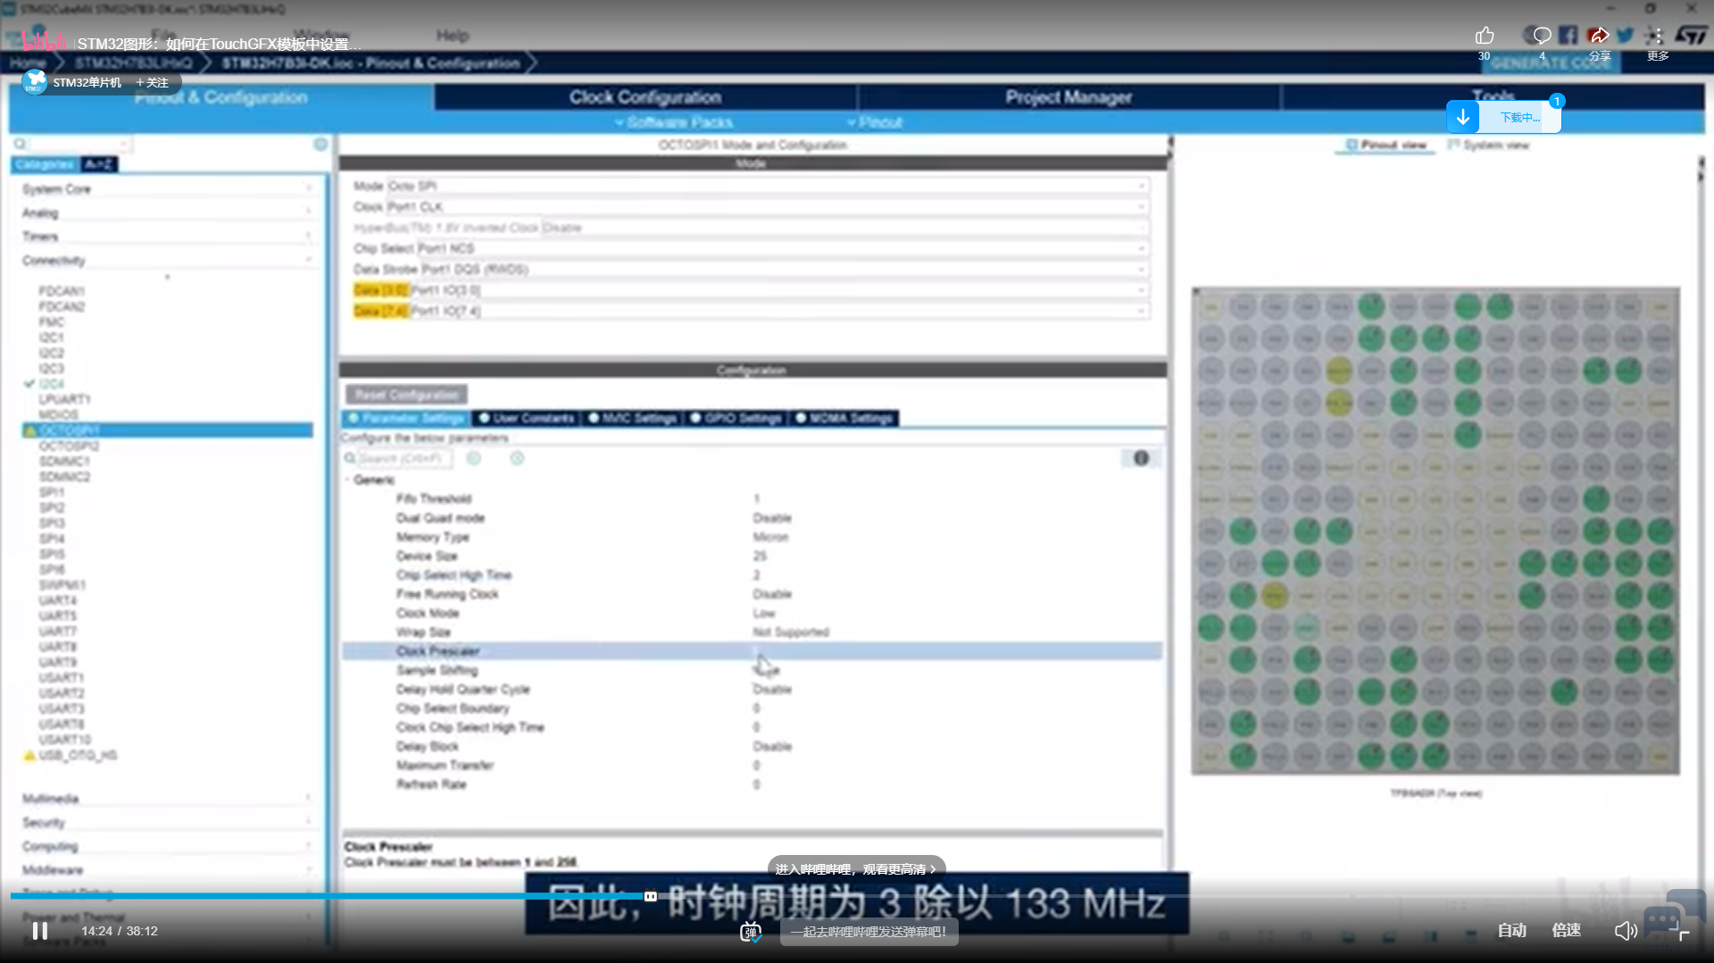
Task: Click the Home breadcrumb
Action: point(27,62)
